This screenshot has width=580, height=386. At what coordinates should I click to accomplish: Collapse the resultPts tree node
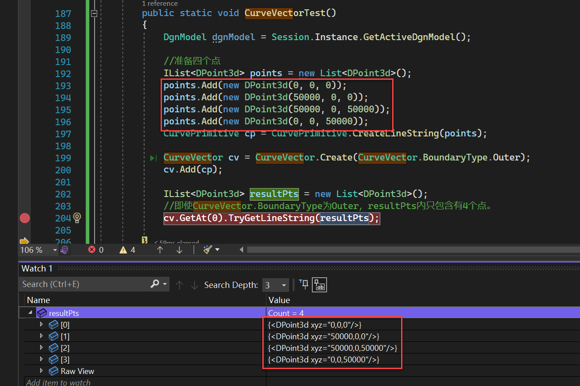coord(30,313)
